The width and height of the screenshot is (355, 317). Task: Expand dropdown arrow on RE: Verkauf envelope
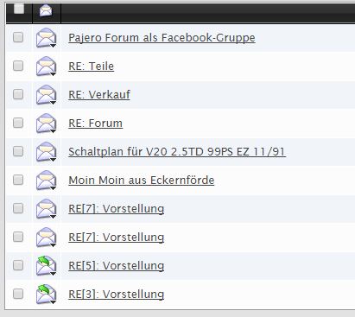pos(53,103)
